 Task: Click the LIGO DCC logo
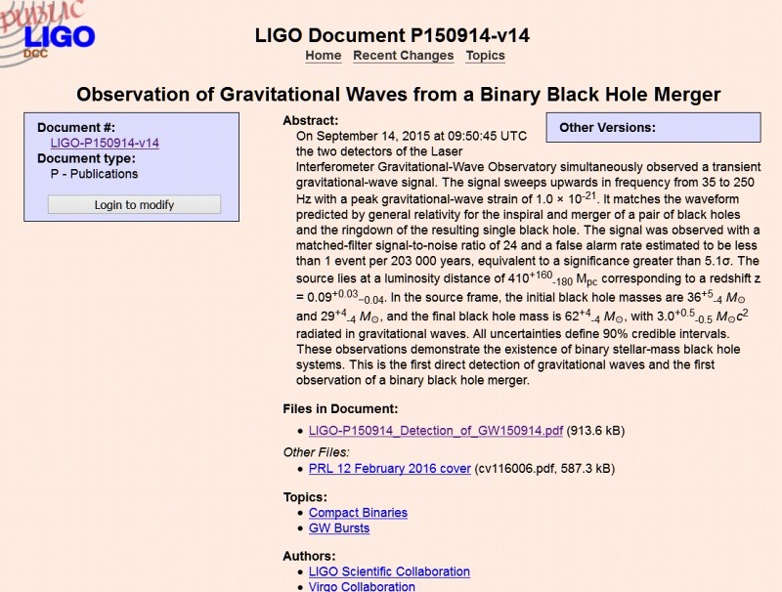(47, 33)
